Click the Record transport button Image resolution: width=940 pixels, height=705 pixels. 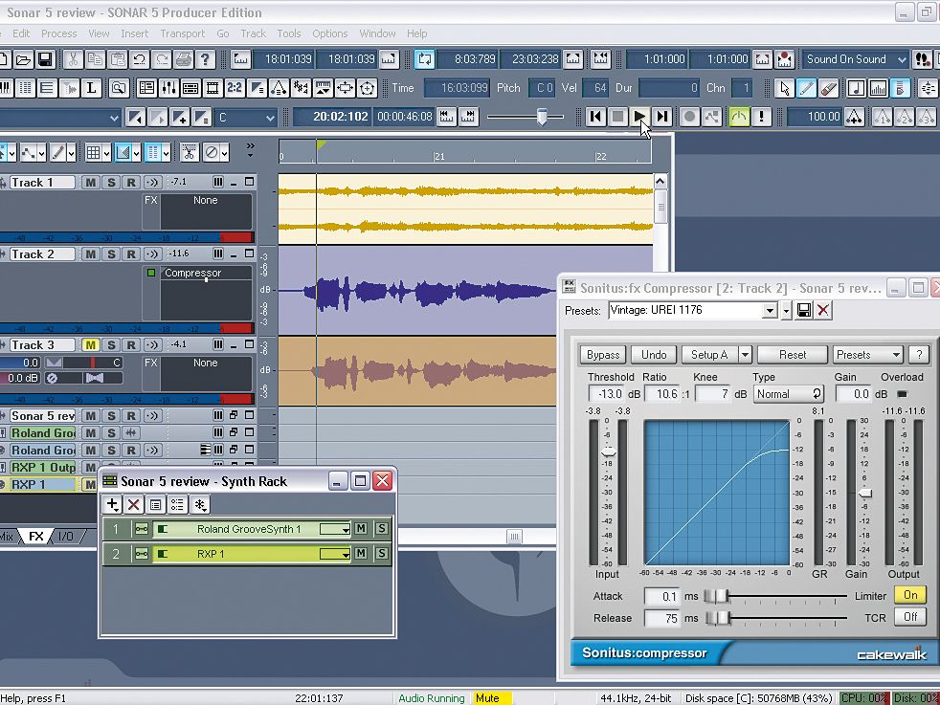pos(689,116)
